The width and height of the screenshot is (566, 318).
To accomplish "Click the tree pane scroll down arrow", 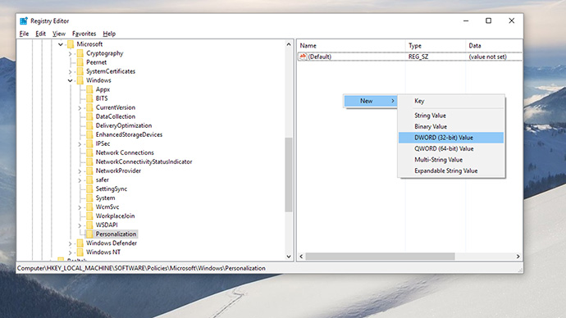I will pyautogui.click(x=289, y=257).
